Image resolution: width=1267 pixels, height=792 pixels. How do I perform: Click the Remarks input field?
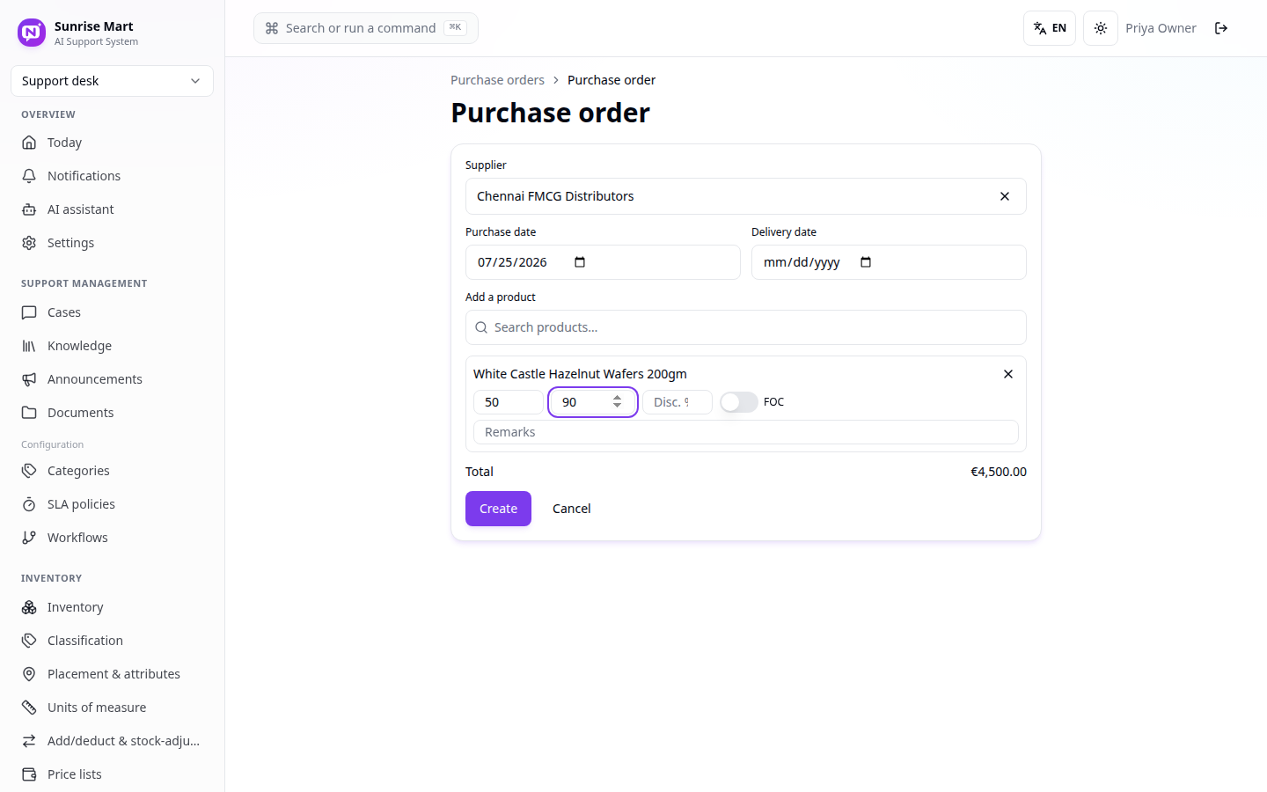click(746, 432)
